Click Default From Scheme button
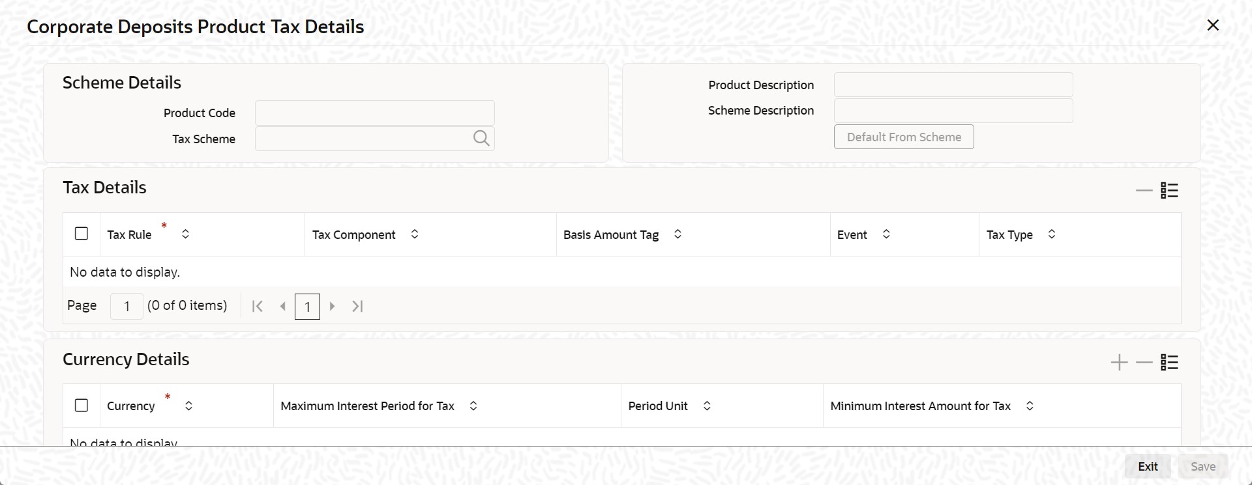Screen dimensions: 1252x485 904,137
